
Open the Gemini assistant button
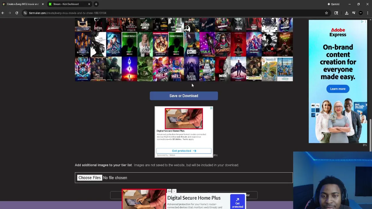click(x=333, y=4)
